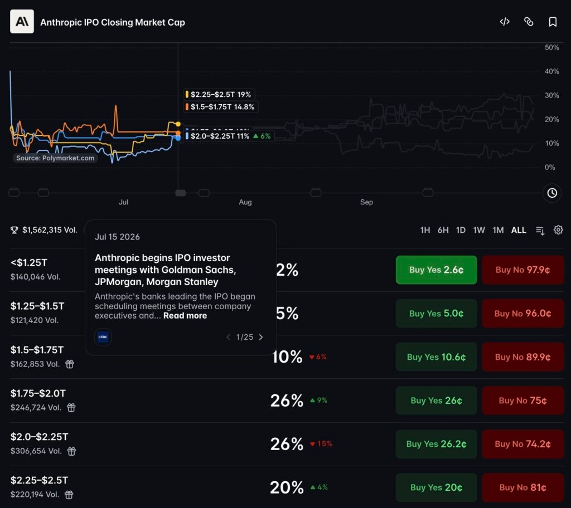Click the $2.0–$2.25T 11% chart legend label

tap(228, 136)
